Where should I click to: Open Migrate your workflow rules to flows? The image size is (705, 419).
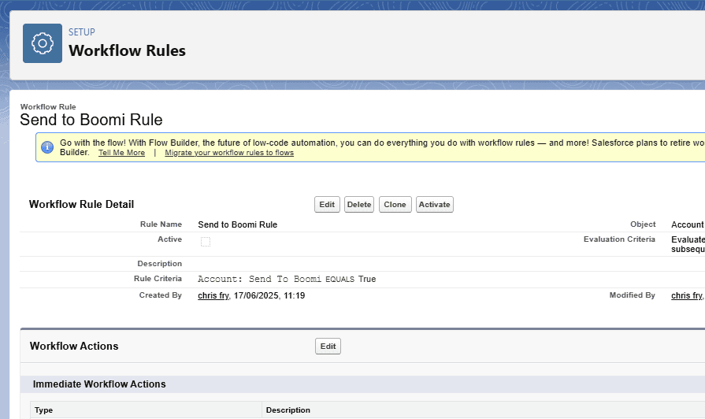(229, 153)
